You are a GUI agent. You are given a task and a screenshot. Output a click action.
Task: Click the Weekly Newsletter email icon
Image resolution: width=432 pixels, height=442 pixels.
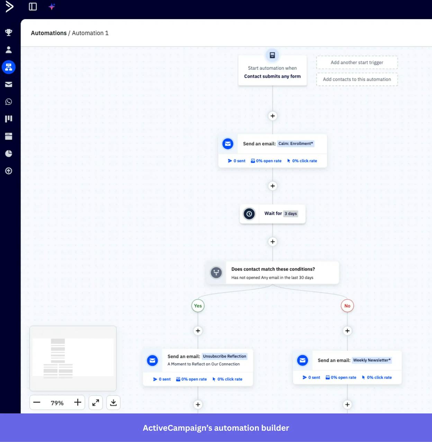click(303, 361)
